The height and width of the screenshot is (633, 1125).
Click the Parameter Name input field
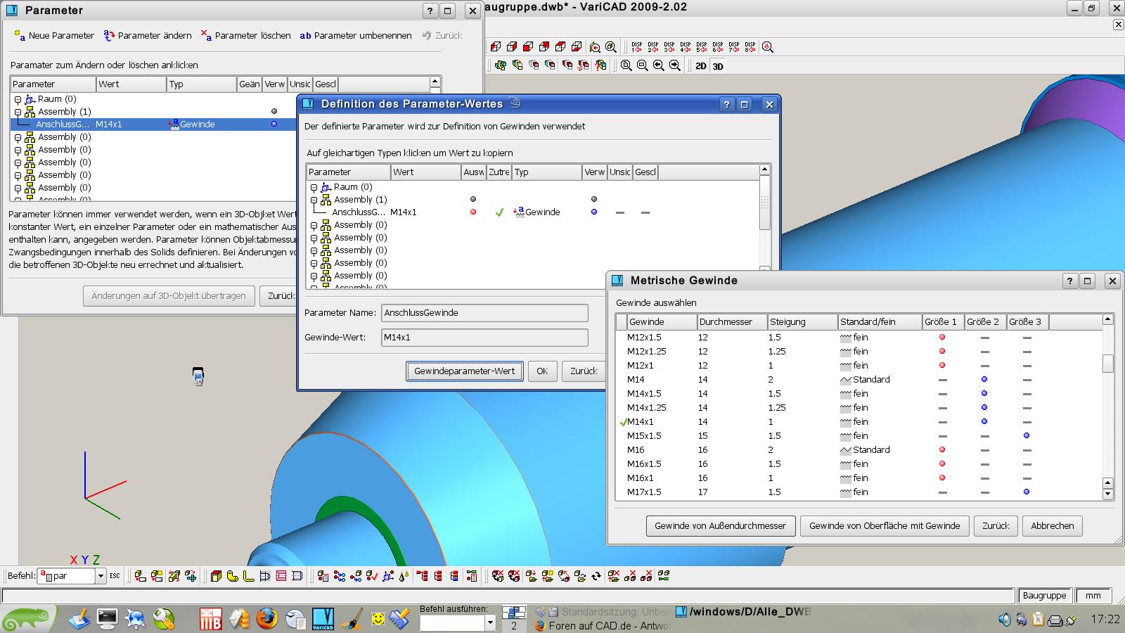[x=484, y=313]
